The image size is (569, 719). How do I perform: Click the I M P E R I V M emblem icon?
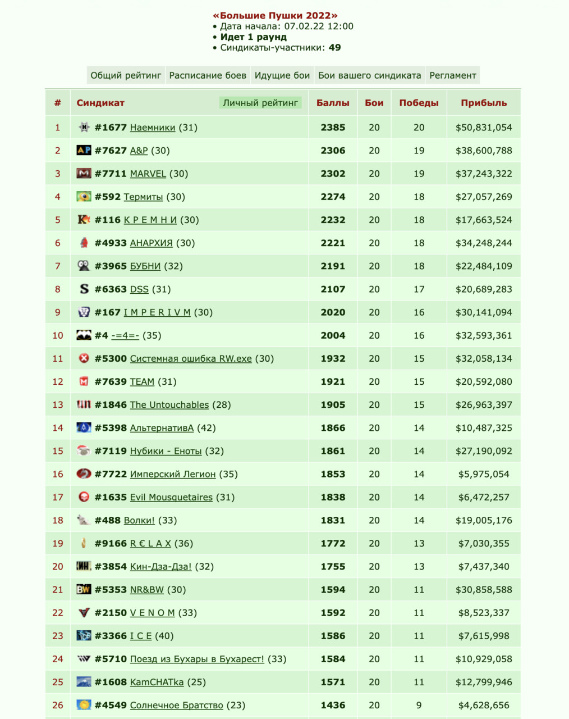click(84, 312)
